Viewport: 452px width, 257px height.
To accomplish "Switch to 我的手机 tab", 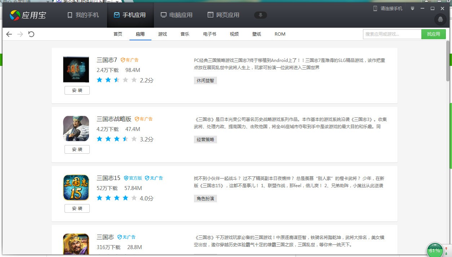I will (x=83, y=15).
